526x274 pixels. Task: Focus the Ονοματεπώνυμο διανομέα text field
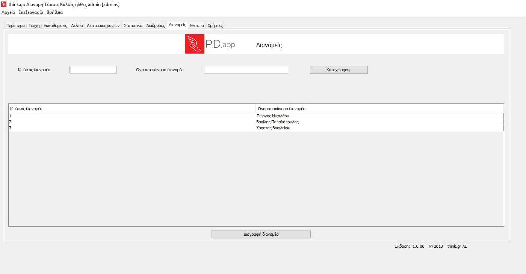[246, 70]
